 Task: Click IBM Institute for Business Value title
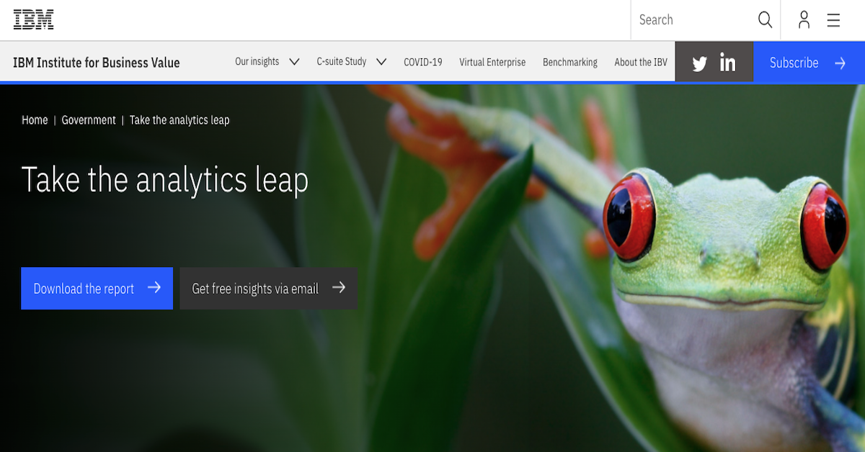point(97,63)
